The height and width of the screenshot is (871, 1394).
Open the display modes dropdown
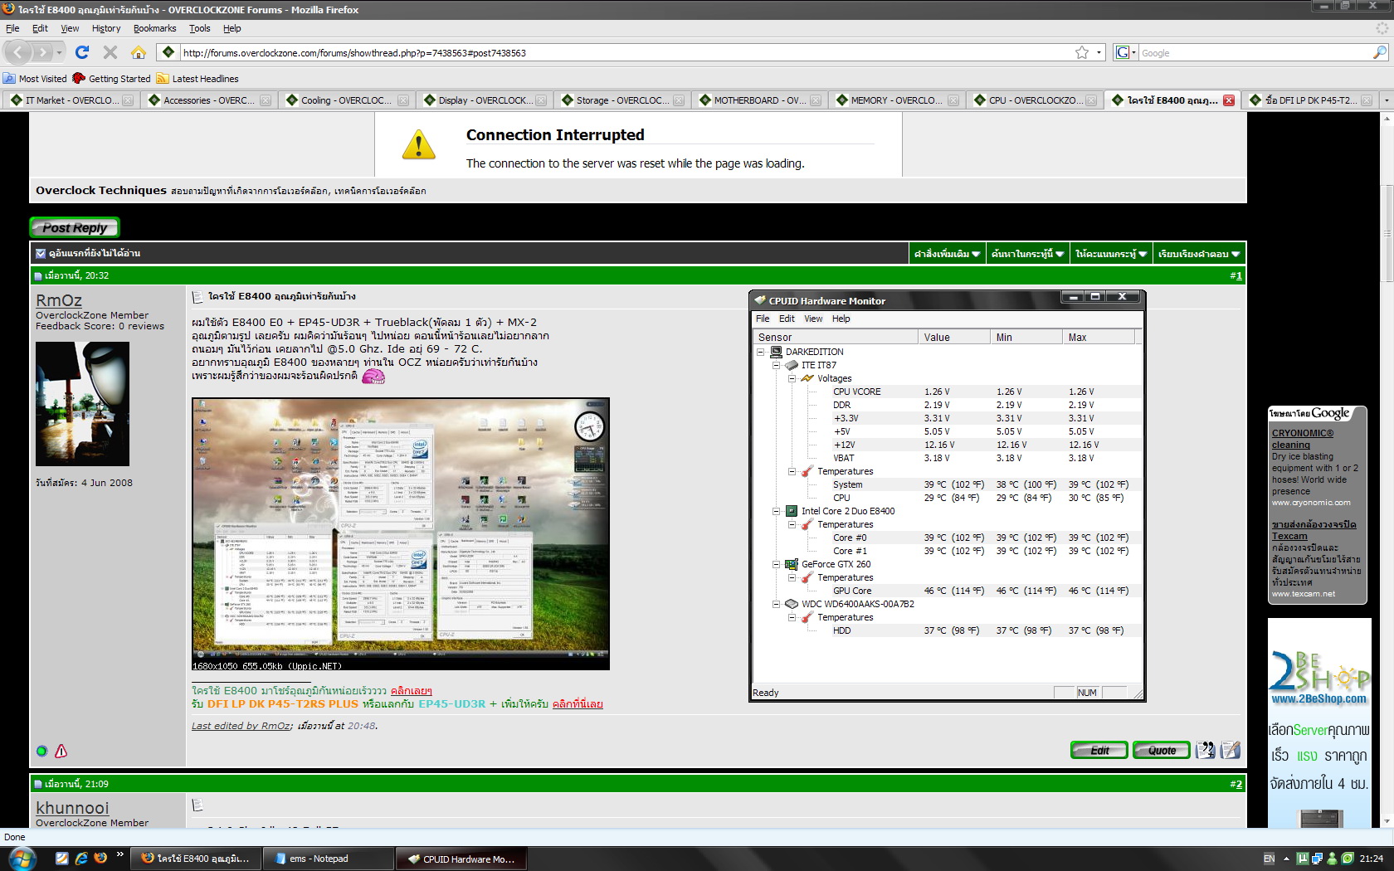[1199, 254]
